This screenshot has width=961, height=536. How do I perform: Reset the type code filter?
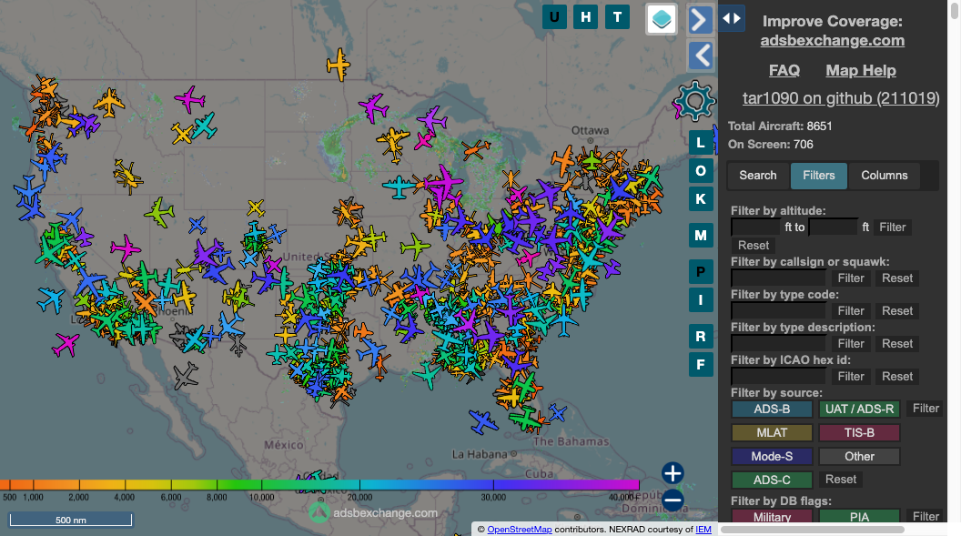pyautogui.click(x=897, y=311)
